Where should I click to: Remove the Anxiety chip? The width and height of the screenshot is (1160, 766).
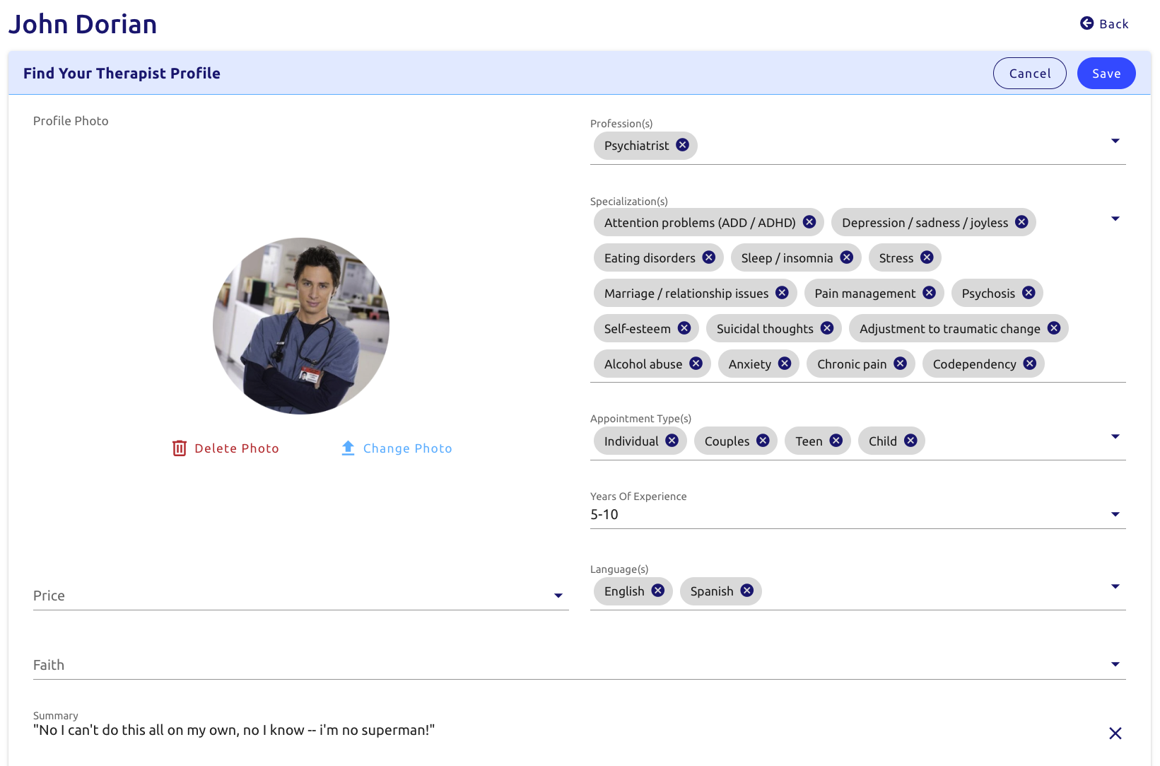point(785,364)
